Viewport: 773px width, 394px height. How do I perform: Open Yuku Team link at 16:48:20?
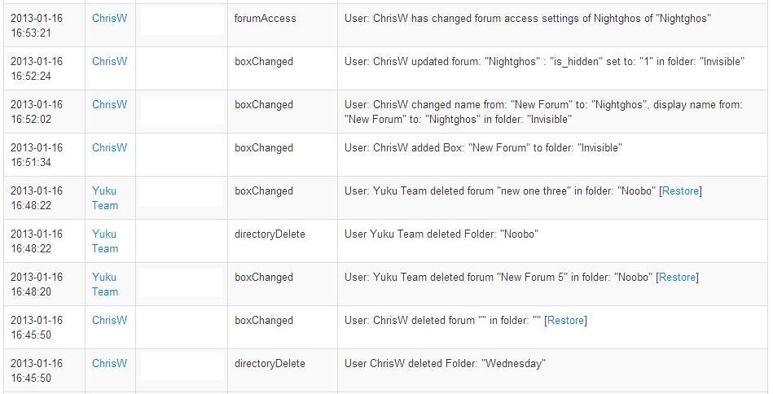105,284
